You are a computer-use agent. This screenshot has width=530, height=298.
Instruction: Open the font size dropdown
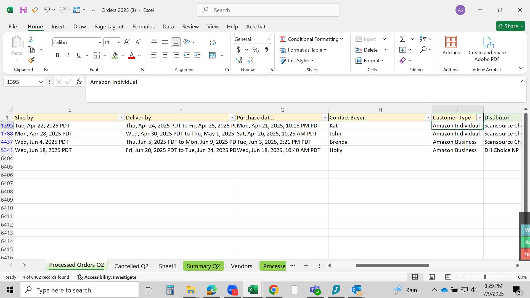pyautogui.click(x=119, y=42)
